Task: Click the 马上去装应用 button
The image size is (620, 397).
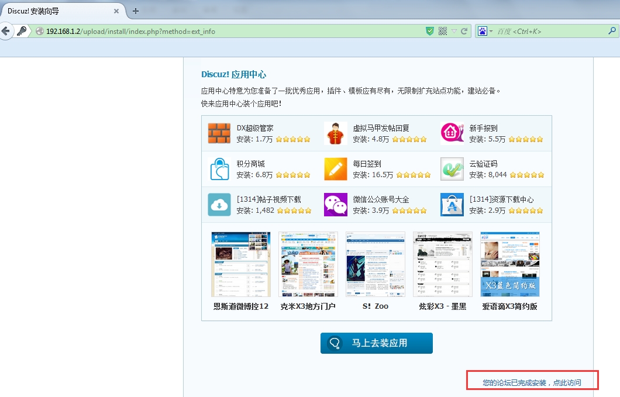Action: click(377, 343)
